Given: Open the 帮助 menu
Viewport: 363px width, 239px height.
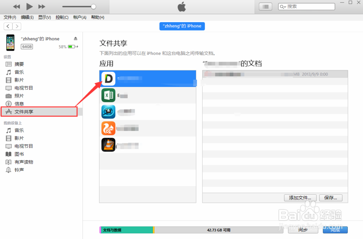Looking at the screenshot, I should point(97,17).
